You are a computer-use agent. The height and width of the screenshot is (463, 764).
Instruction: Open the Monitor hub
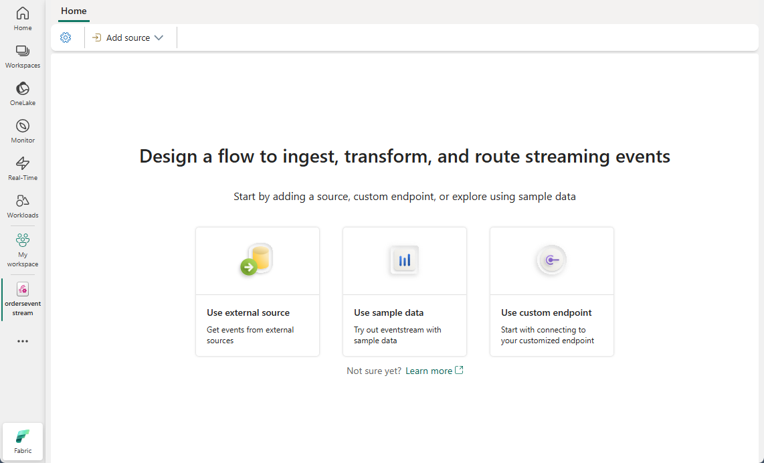coord(23,131)
